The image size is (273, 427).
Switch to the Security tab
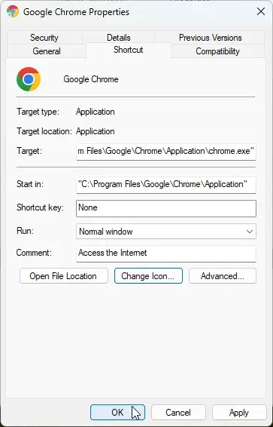[44, 38]
